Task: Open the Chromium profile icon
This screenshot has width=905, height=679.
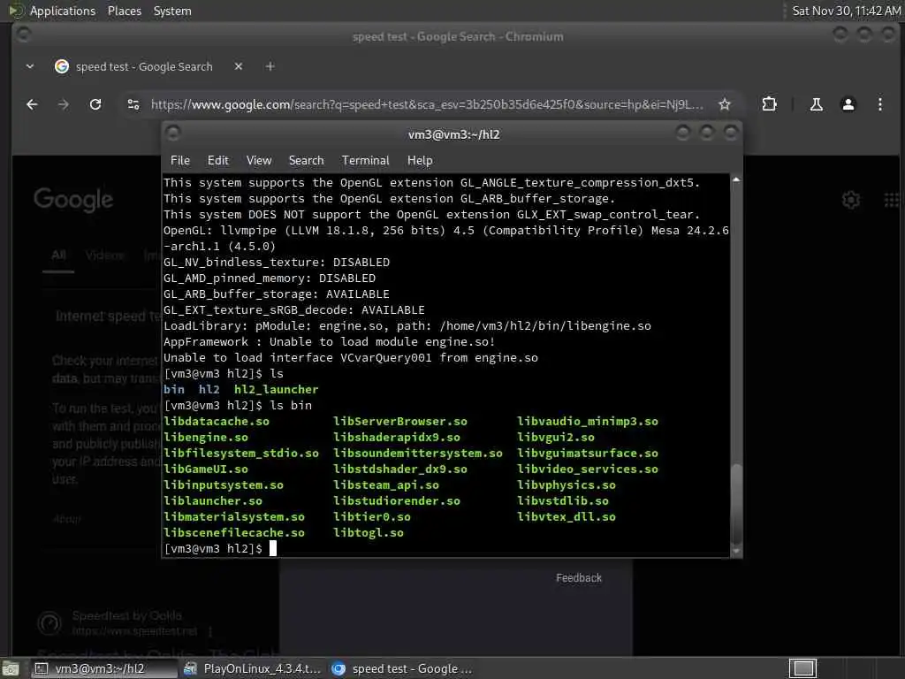Action: [x=848, y=104]
